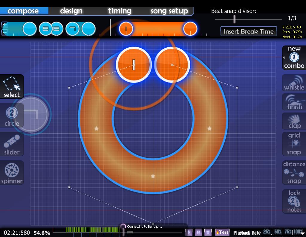
Task: Click the bottom star tick on slider
Action: pyautogui.click(x=153, y=176)
